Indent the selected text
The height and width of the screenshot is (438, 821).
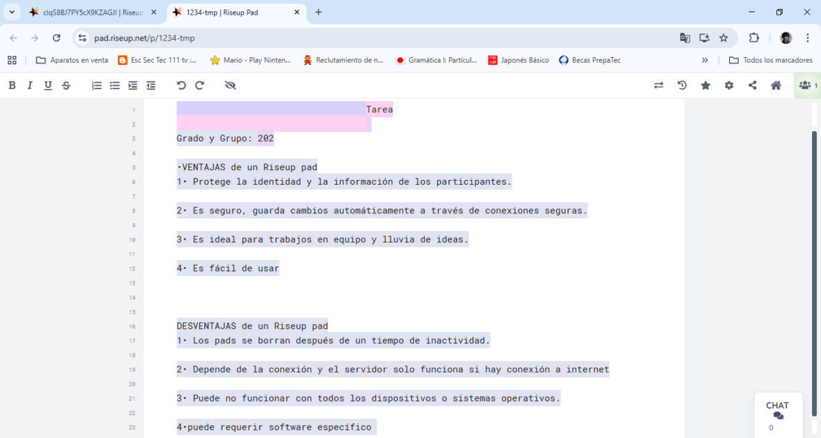[133, 85]
